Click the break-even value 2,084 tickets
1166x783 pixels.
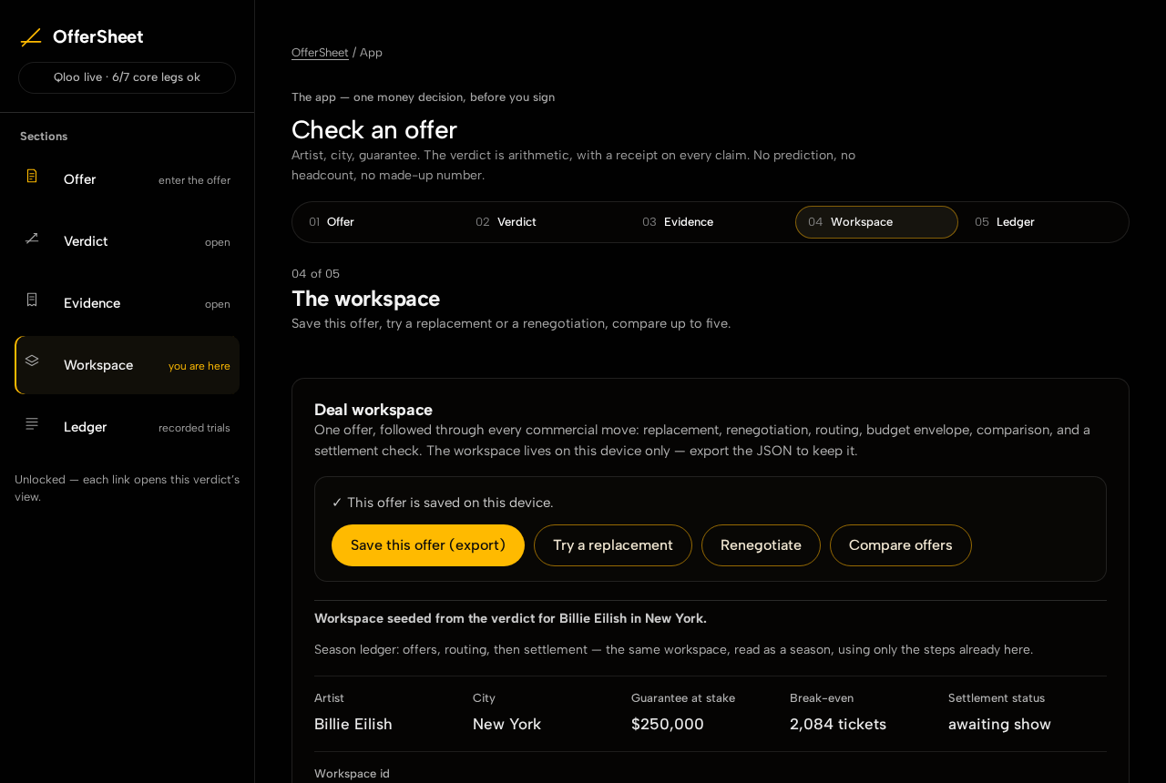(x=838, y=725)
